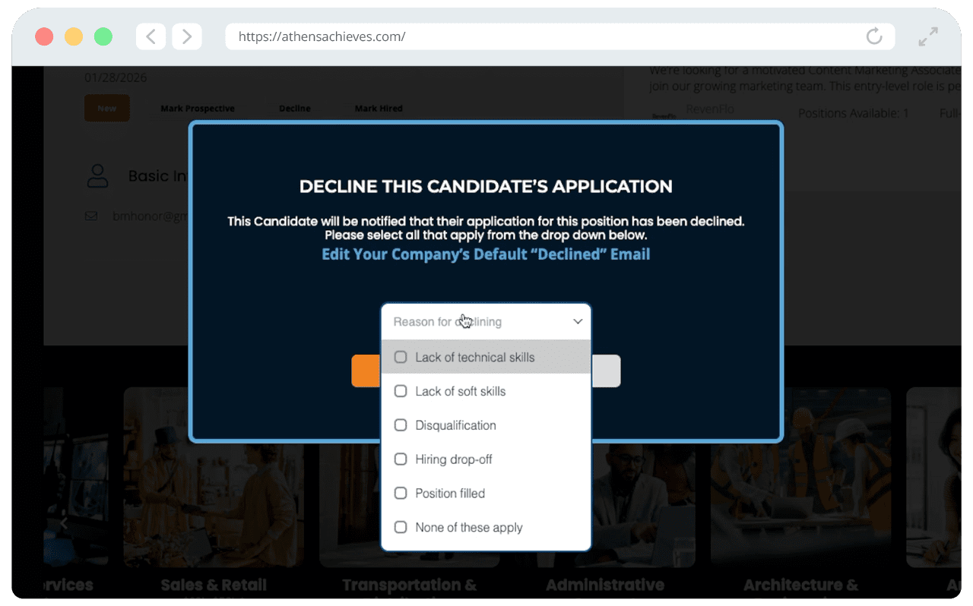Open Edit Your Company's Default Declined Email
The image size is (973, 606).
[486, 254]
